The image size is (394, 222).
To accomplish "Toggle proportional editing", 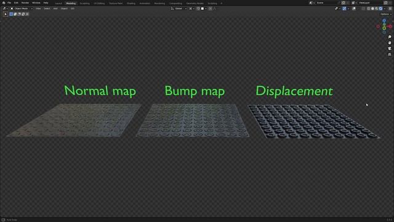I will [211, 9].
